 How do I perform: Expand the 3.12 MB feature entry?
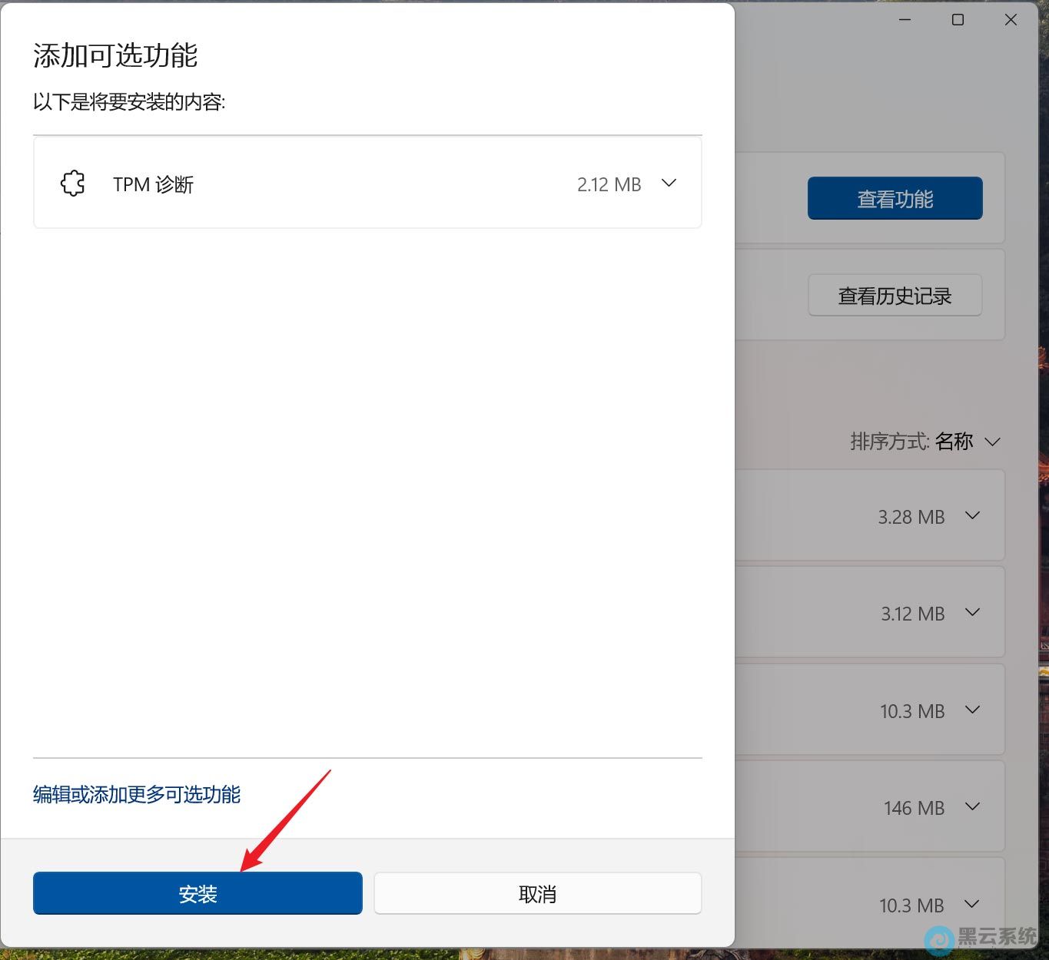tap(973, 612)
